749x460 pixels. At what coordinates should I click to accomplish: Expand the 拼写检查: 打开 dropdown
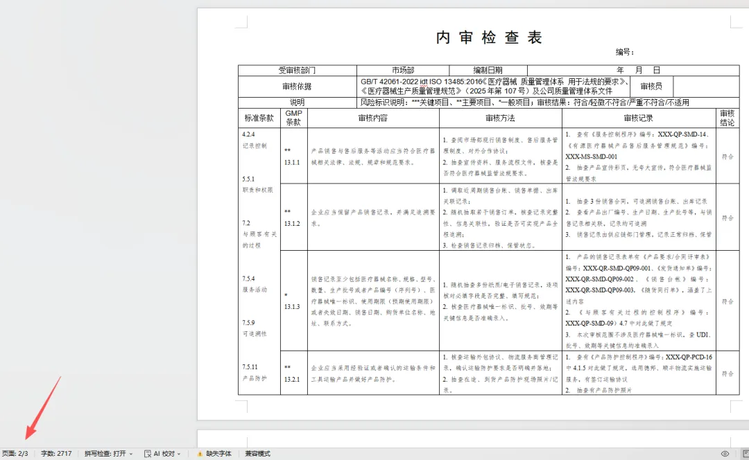108,454
